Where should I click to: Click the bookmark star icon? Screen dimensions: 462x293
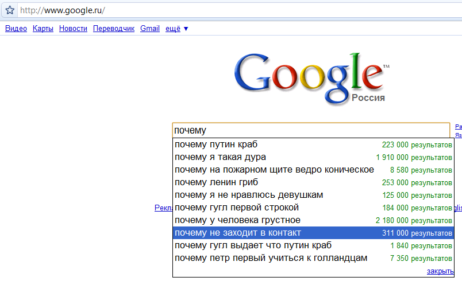pos(10,10)
